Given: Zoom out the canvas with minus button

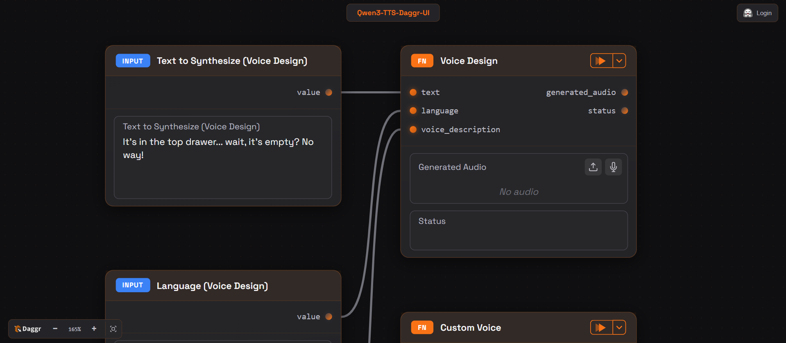Looking at the screenshot, I should (x=55, y=329).
